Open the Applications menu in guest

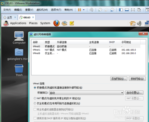pyautogui.click(x=18, y=23)
